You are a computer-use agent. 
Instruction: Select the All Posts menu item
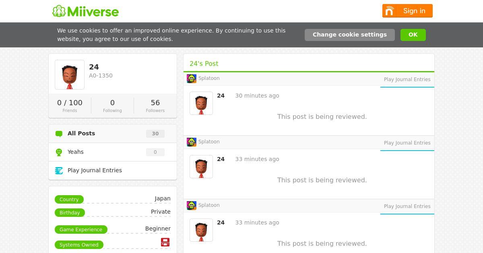tap(113, 134)
